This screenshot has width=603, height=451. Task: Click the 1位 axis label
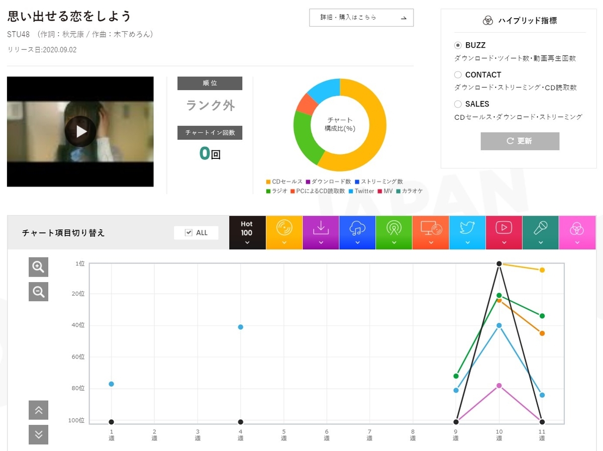[x=79, y=263]
